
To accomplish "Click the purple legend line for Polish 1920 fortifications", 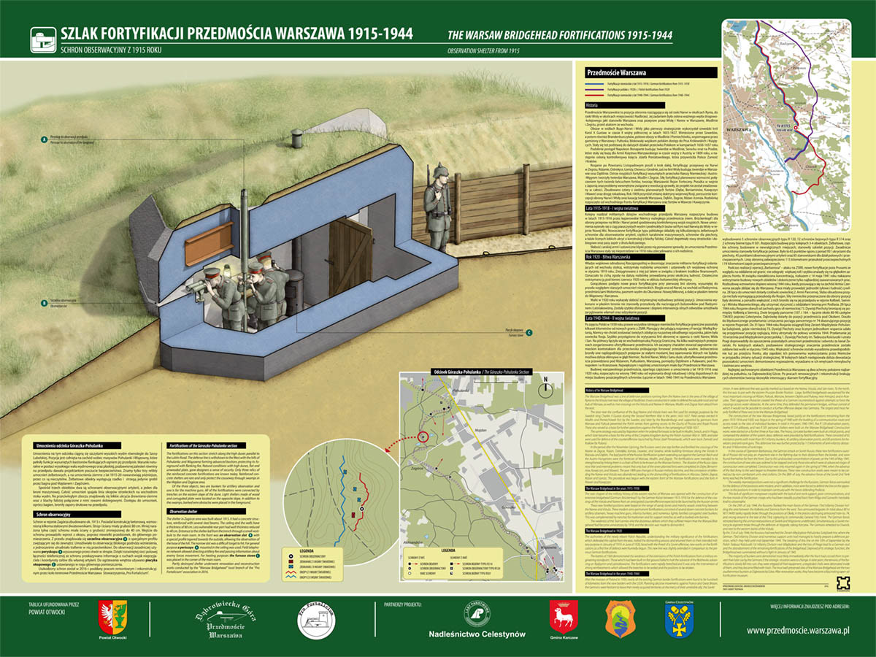I will point(596,91).
